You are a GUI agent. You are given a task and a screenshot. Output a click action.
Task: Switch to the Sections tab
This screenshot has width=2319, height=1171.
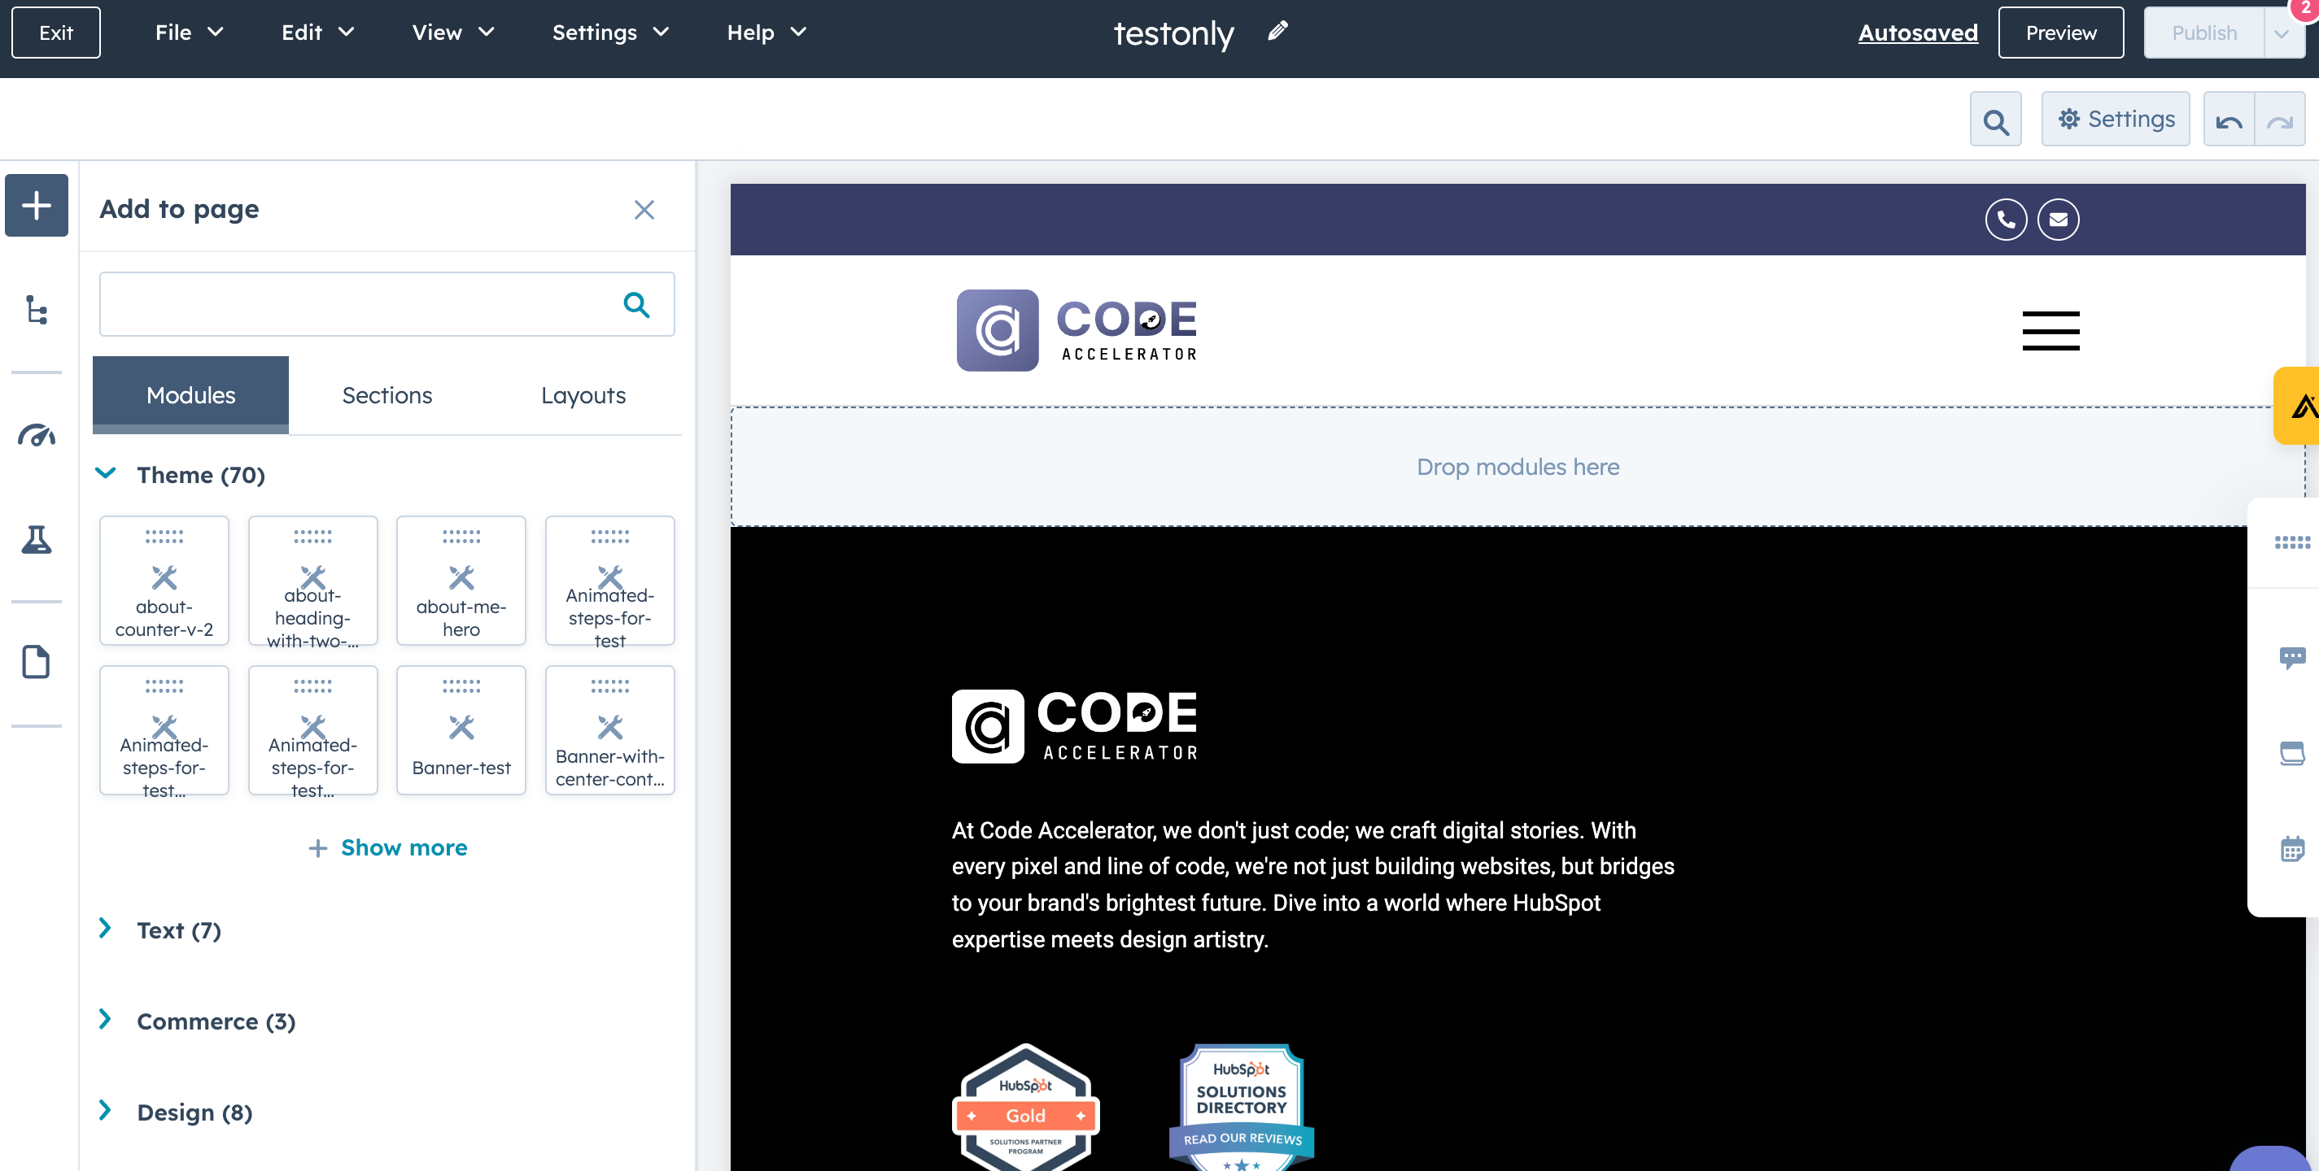pyautogui.click(x=387, y=396)
